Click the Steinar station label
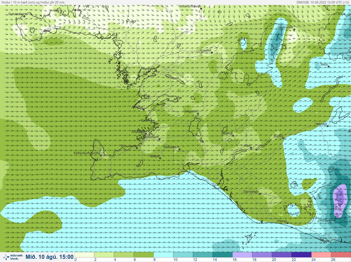This screenshot has width=351, height=262. click(282, 221)
